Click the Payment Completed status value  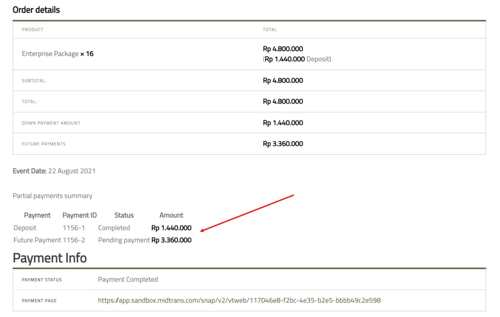128,279
